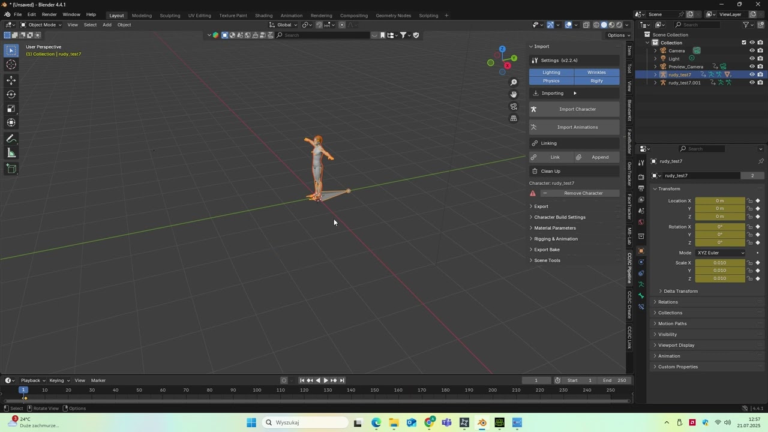Jump to the timeline start frame
Screen dimensions: 768x432
click(x=302, y=380)
